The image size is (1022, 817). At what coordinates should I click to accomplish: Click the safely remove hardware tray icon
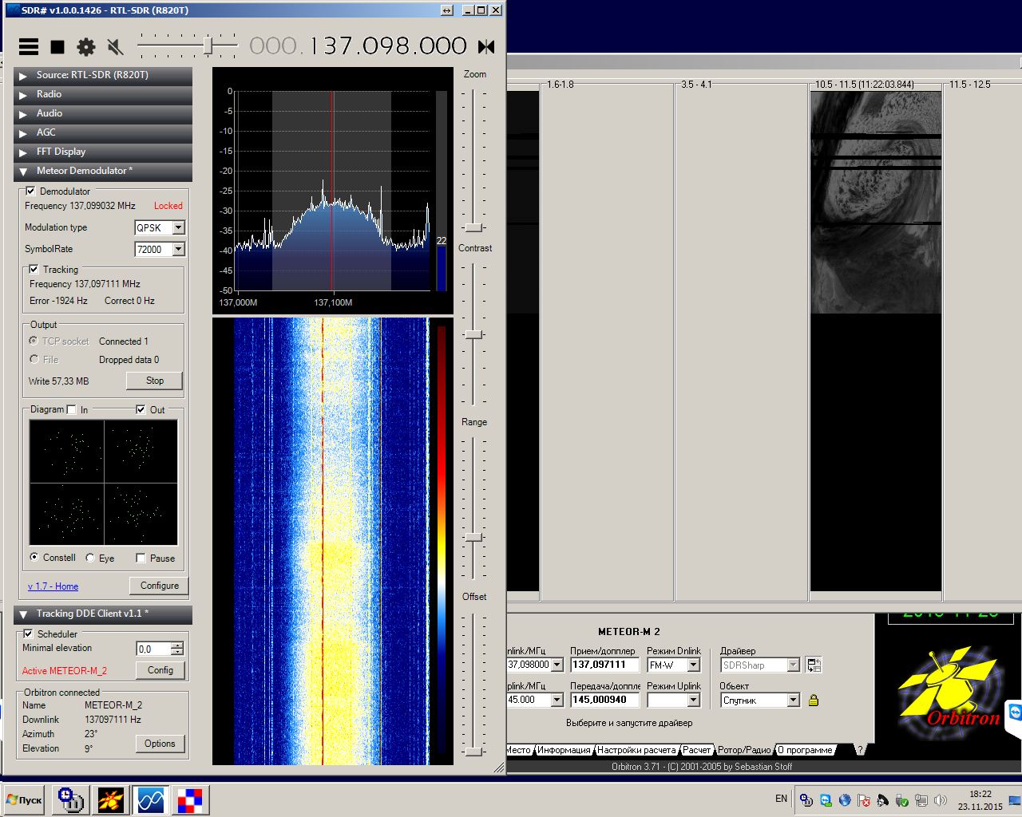(902, 800)
